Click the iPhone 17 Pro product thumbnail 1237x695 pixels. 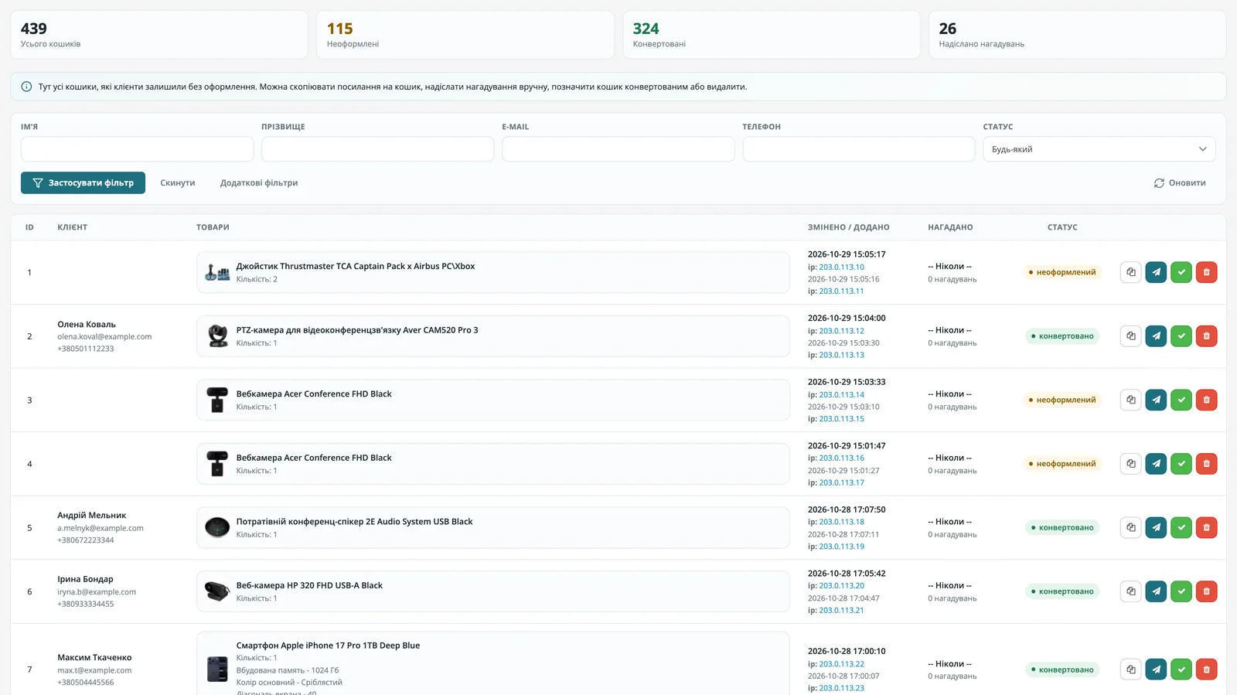click(217, 669)
